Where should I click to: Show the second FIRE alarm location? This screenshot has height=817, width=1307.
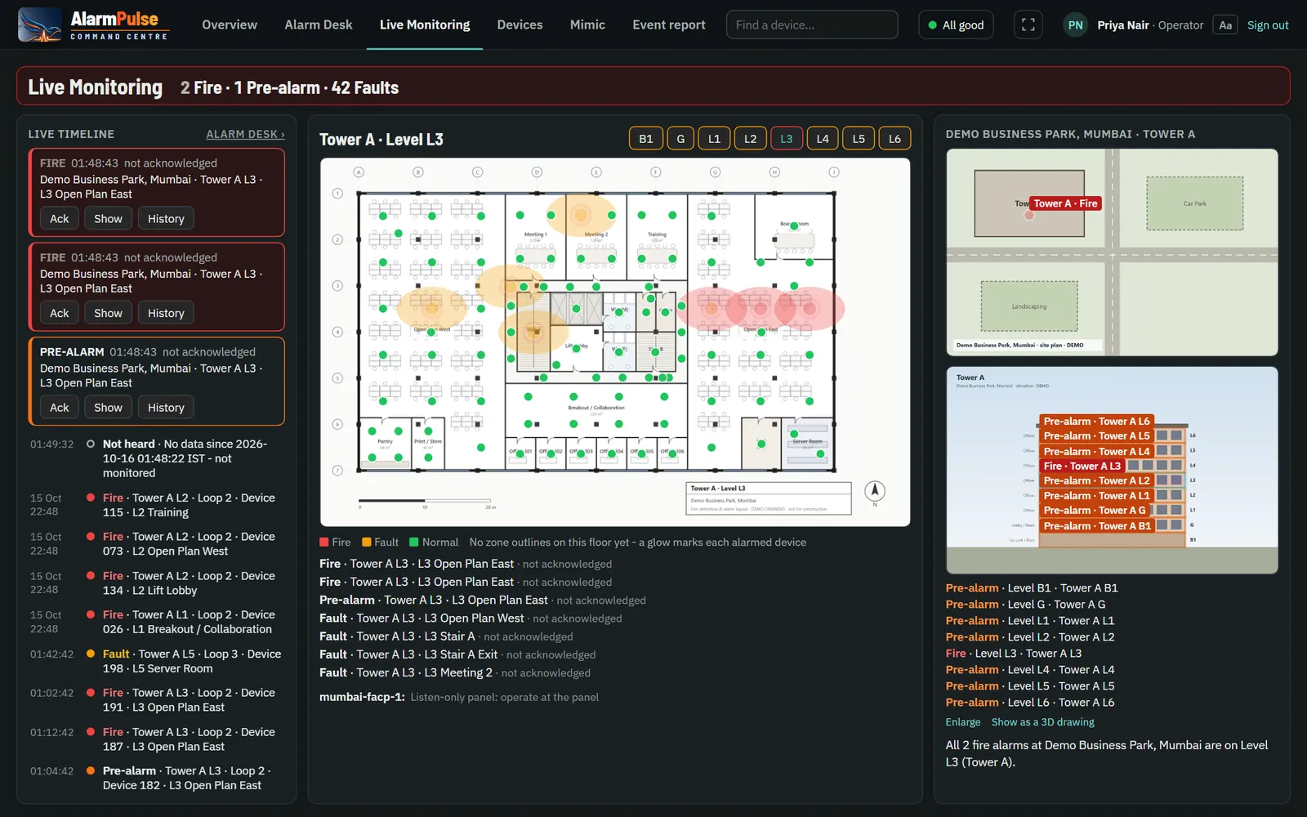(x=108, y=313)
